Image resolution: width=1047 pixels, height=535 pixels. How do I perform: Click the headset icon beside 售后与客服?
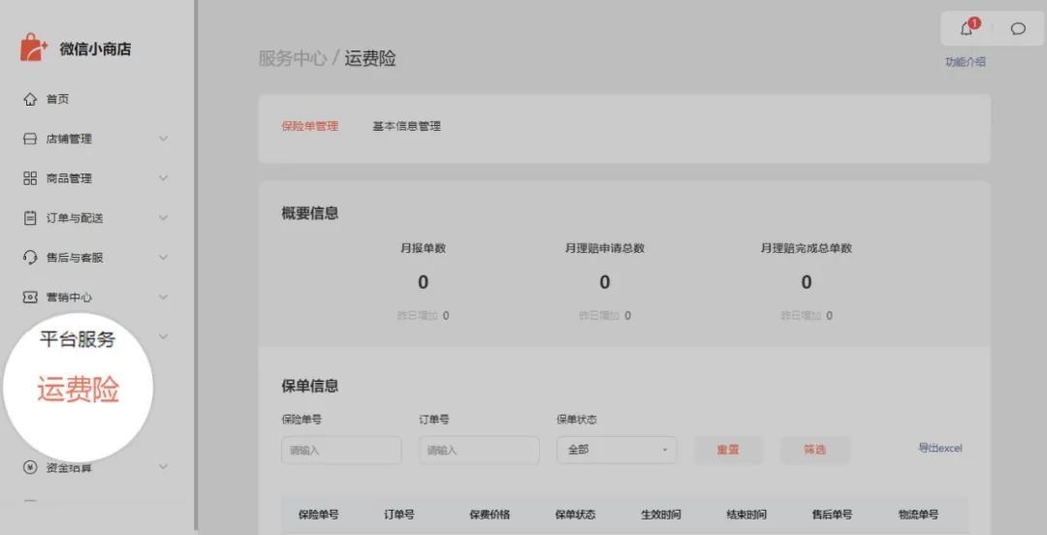[x=30, y=257]
